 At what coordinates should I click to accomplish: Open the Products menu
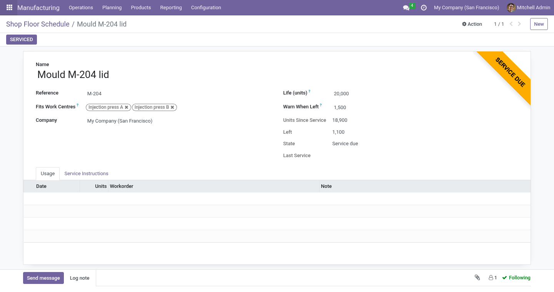tap(141, 8)
